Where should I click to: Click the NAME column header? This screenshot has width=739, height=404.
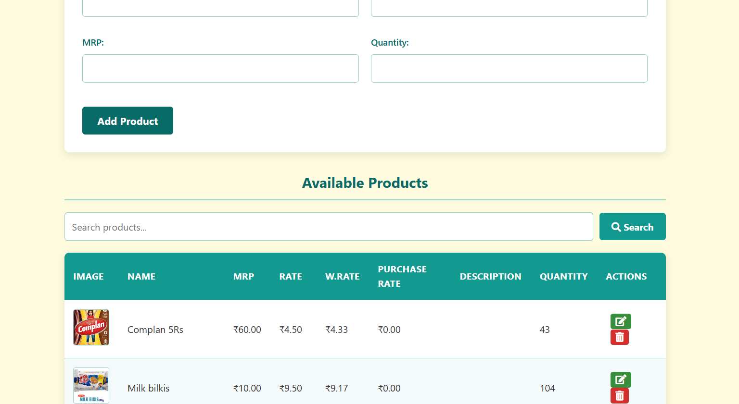[141, 276]
